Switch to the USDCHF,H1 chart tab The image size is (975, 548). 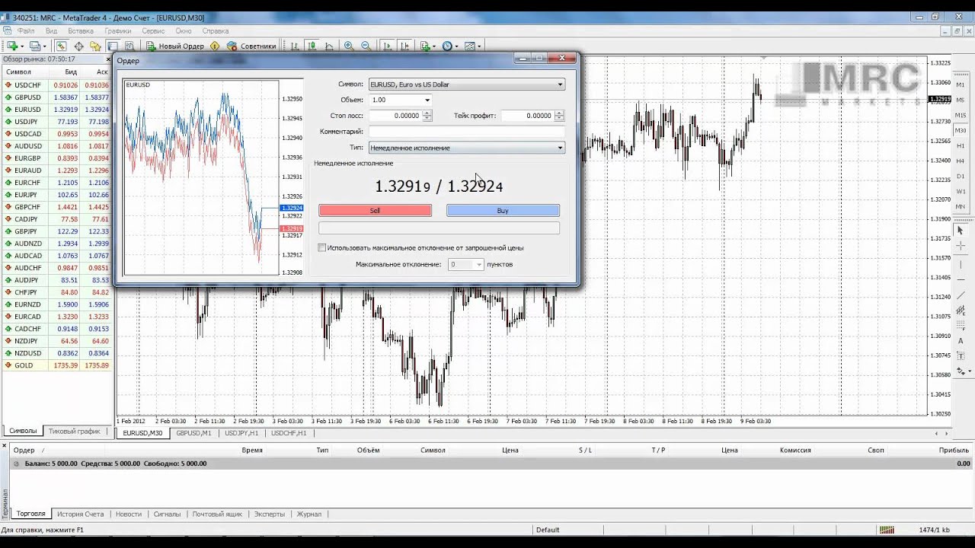(x=289, y=433)
